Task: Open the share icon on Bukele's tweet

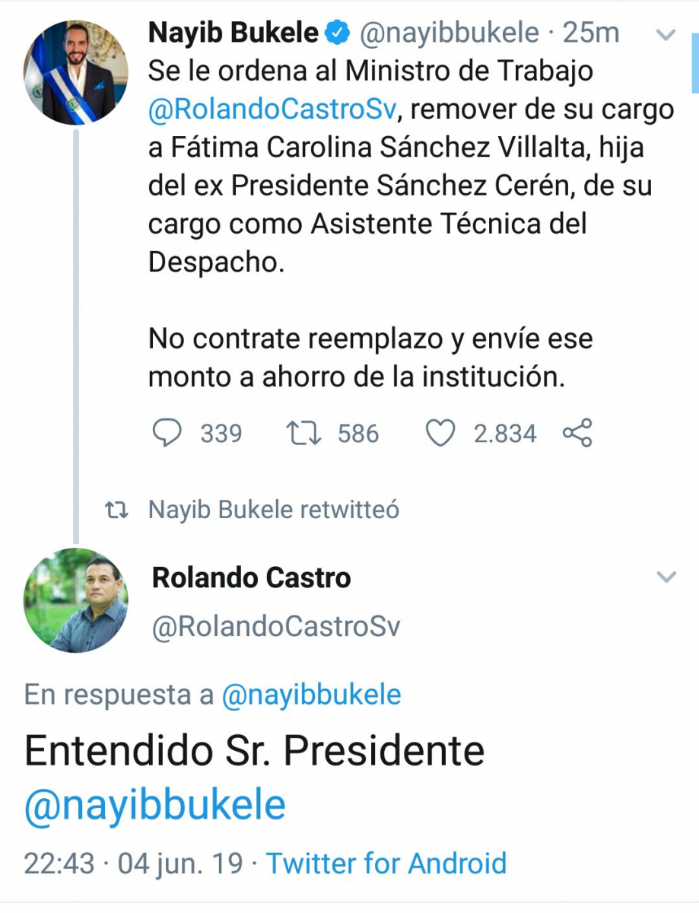Action: 577,433
